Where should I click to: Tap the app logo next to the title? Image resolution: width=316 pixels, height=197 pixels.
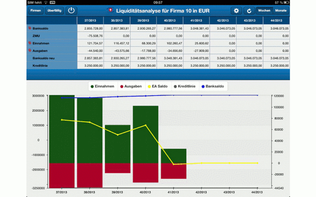[x=110, y=10]
